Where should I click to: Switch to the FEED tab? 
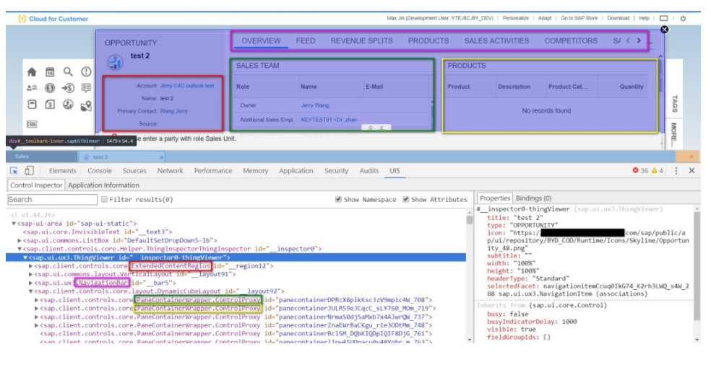306,40
